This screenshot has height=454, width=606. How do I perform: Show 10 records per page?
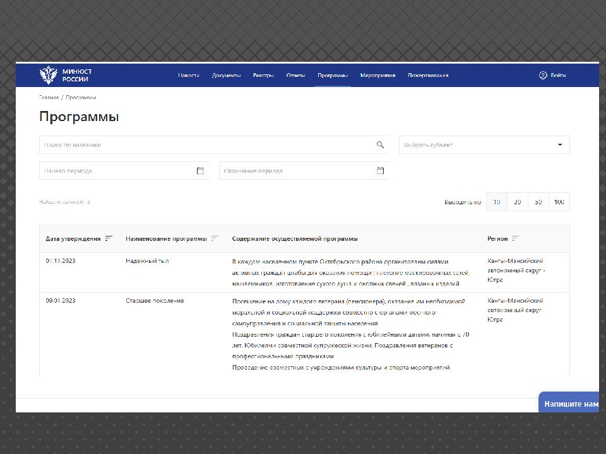[x=497, y=202]
